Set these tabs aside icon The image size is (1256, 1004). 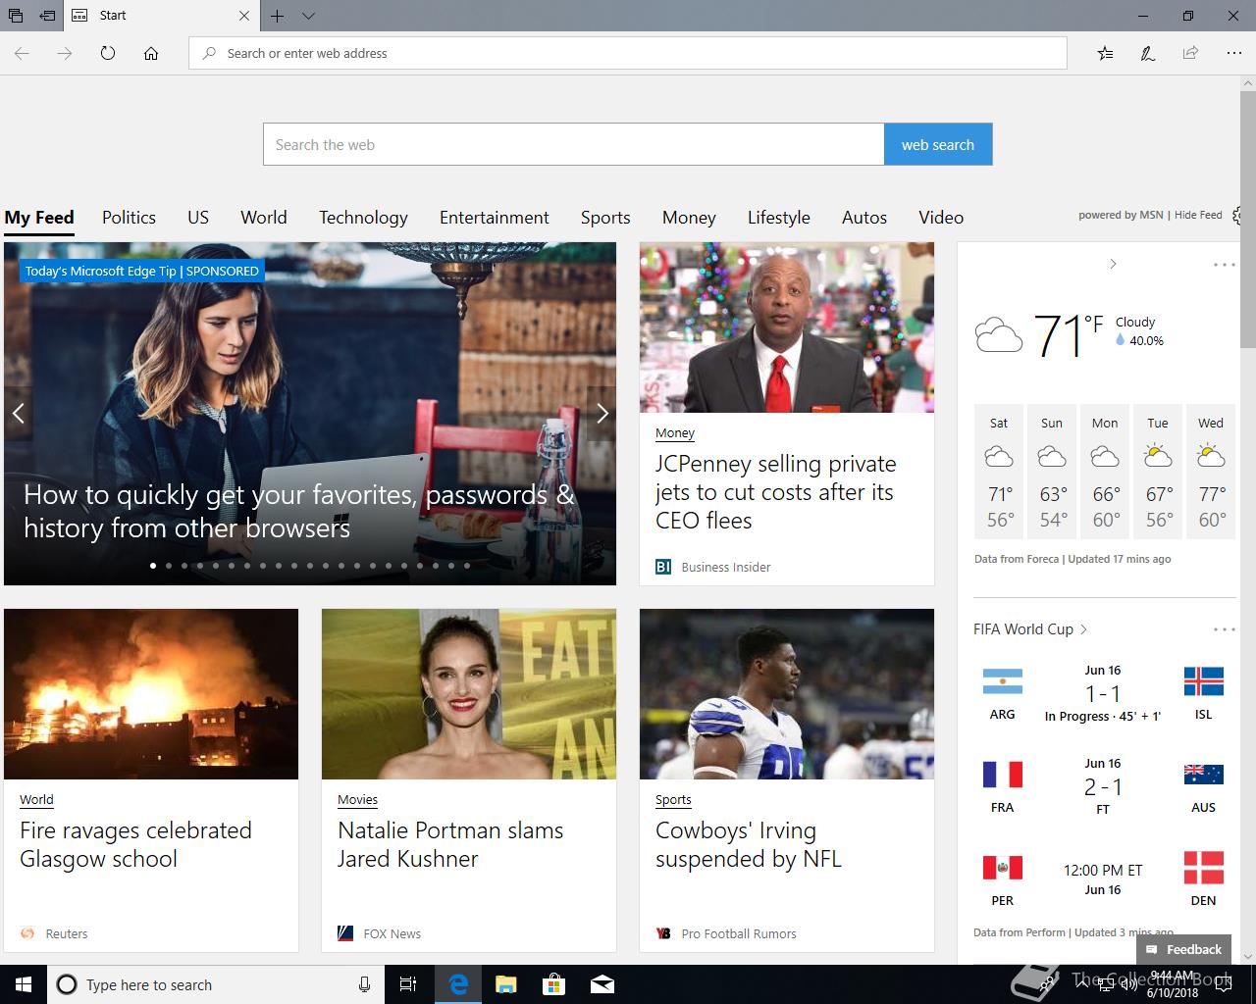coord(47,16)
